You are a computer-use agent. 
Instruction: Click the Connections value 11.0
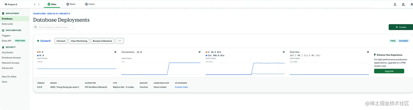pos(139,52)
